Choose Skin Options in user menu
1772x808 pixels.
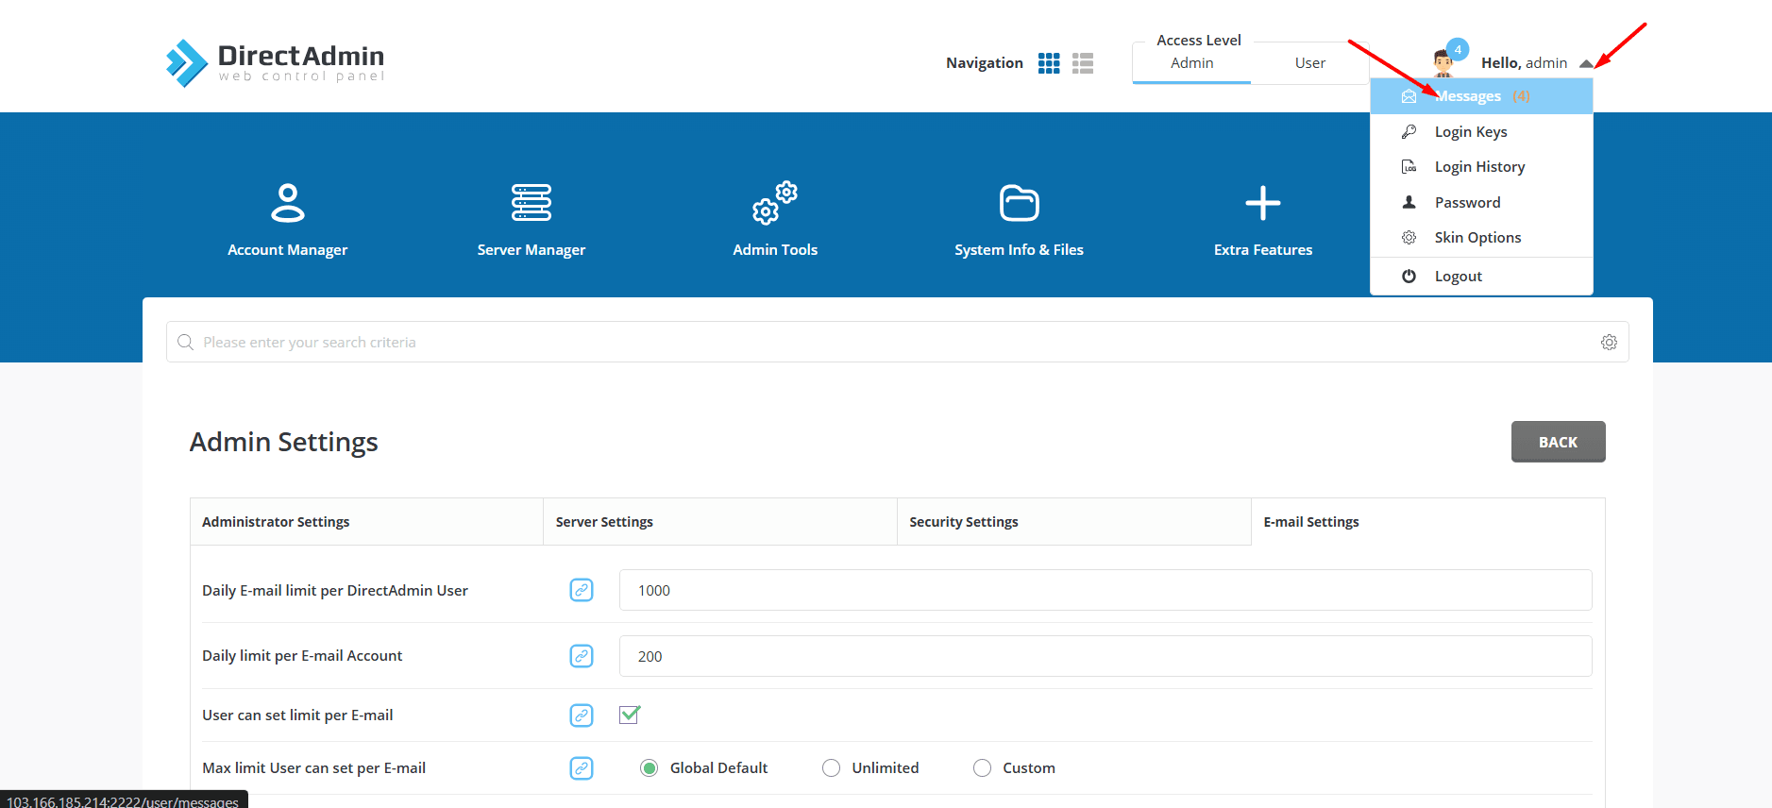point(1477,238)
